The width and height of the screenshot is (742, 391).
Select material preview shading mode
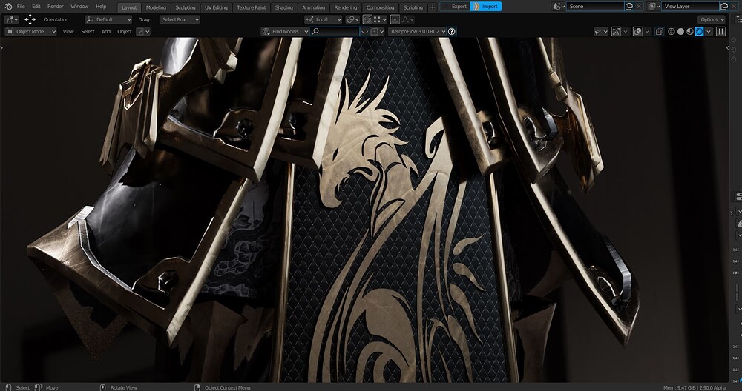click(x=690, y=32)
